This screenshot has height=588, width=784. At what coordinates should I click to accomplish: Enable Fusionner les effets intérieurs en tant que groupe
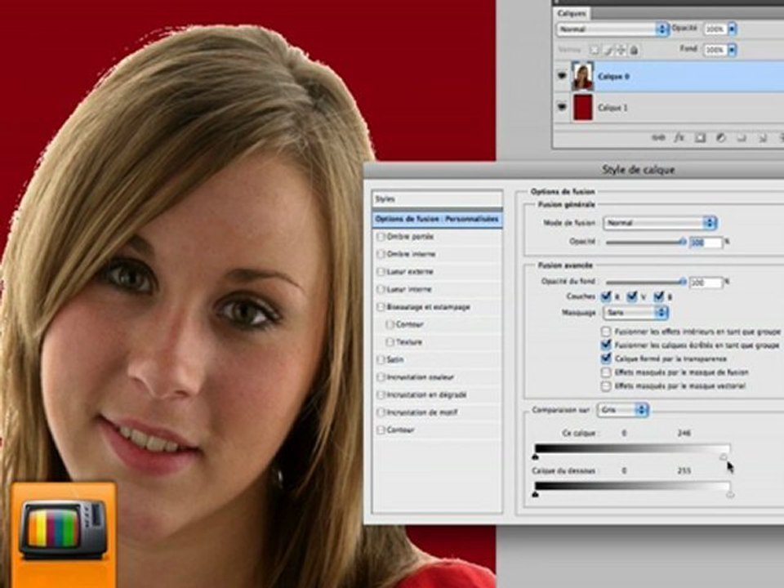tap(606, 332)
